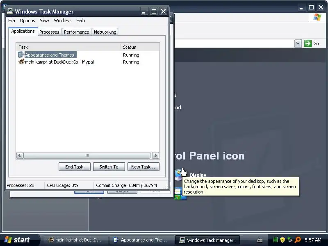Minimize the Appearance and Themes window
This screenshot has height=246, width=328.
click(x=301, y=7)
